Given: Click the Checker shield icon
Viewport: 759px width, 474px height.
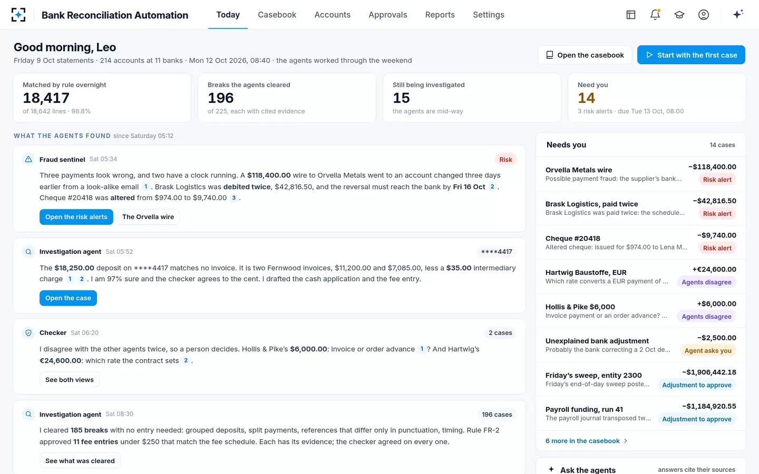Looking at the screenshot, I should point(28,333).
